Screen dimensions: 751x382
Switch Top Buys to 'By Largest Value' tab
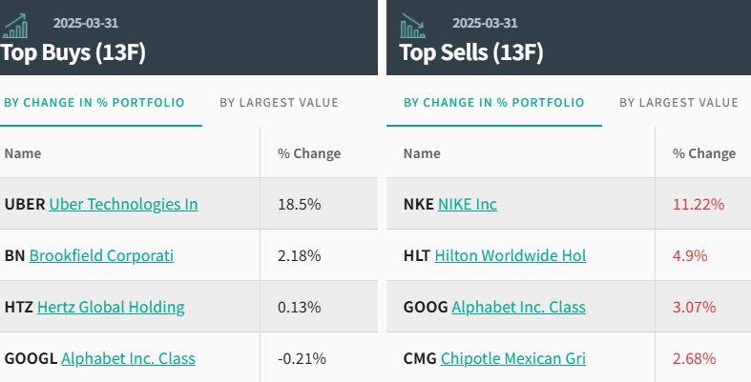coord(279,103)
